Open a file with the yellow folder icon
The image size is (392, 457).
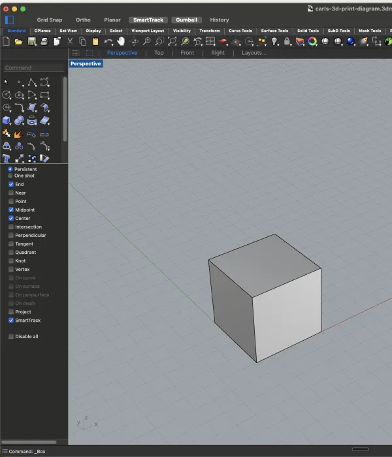[x=19, y=42]
